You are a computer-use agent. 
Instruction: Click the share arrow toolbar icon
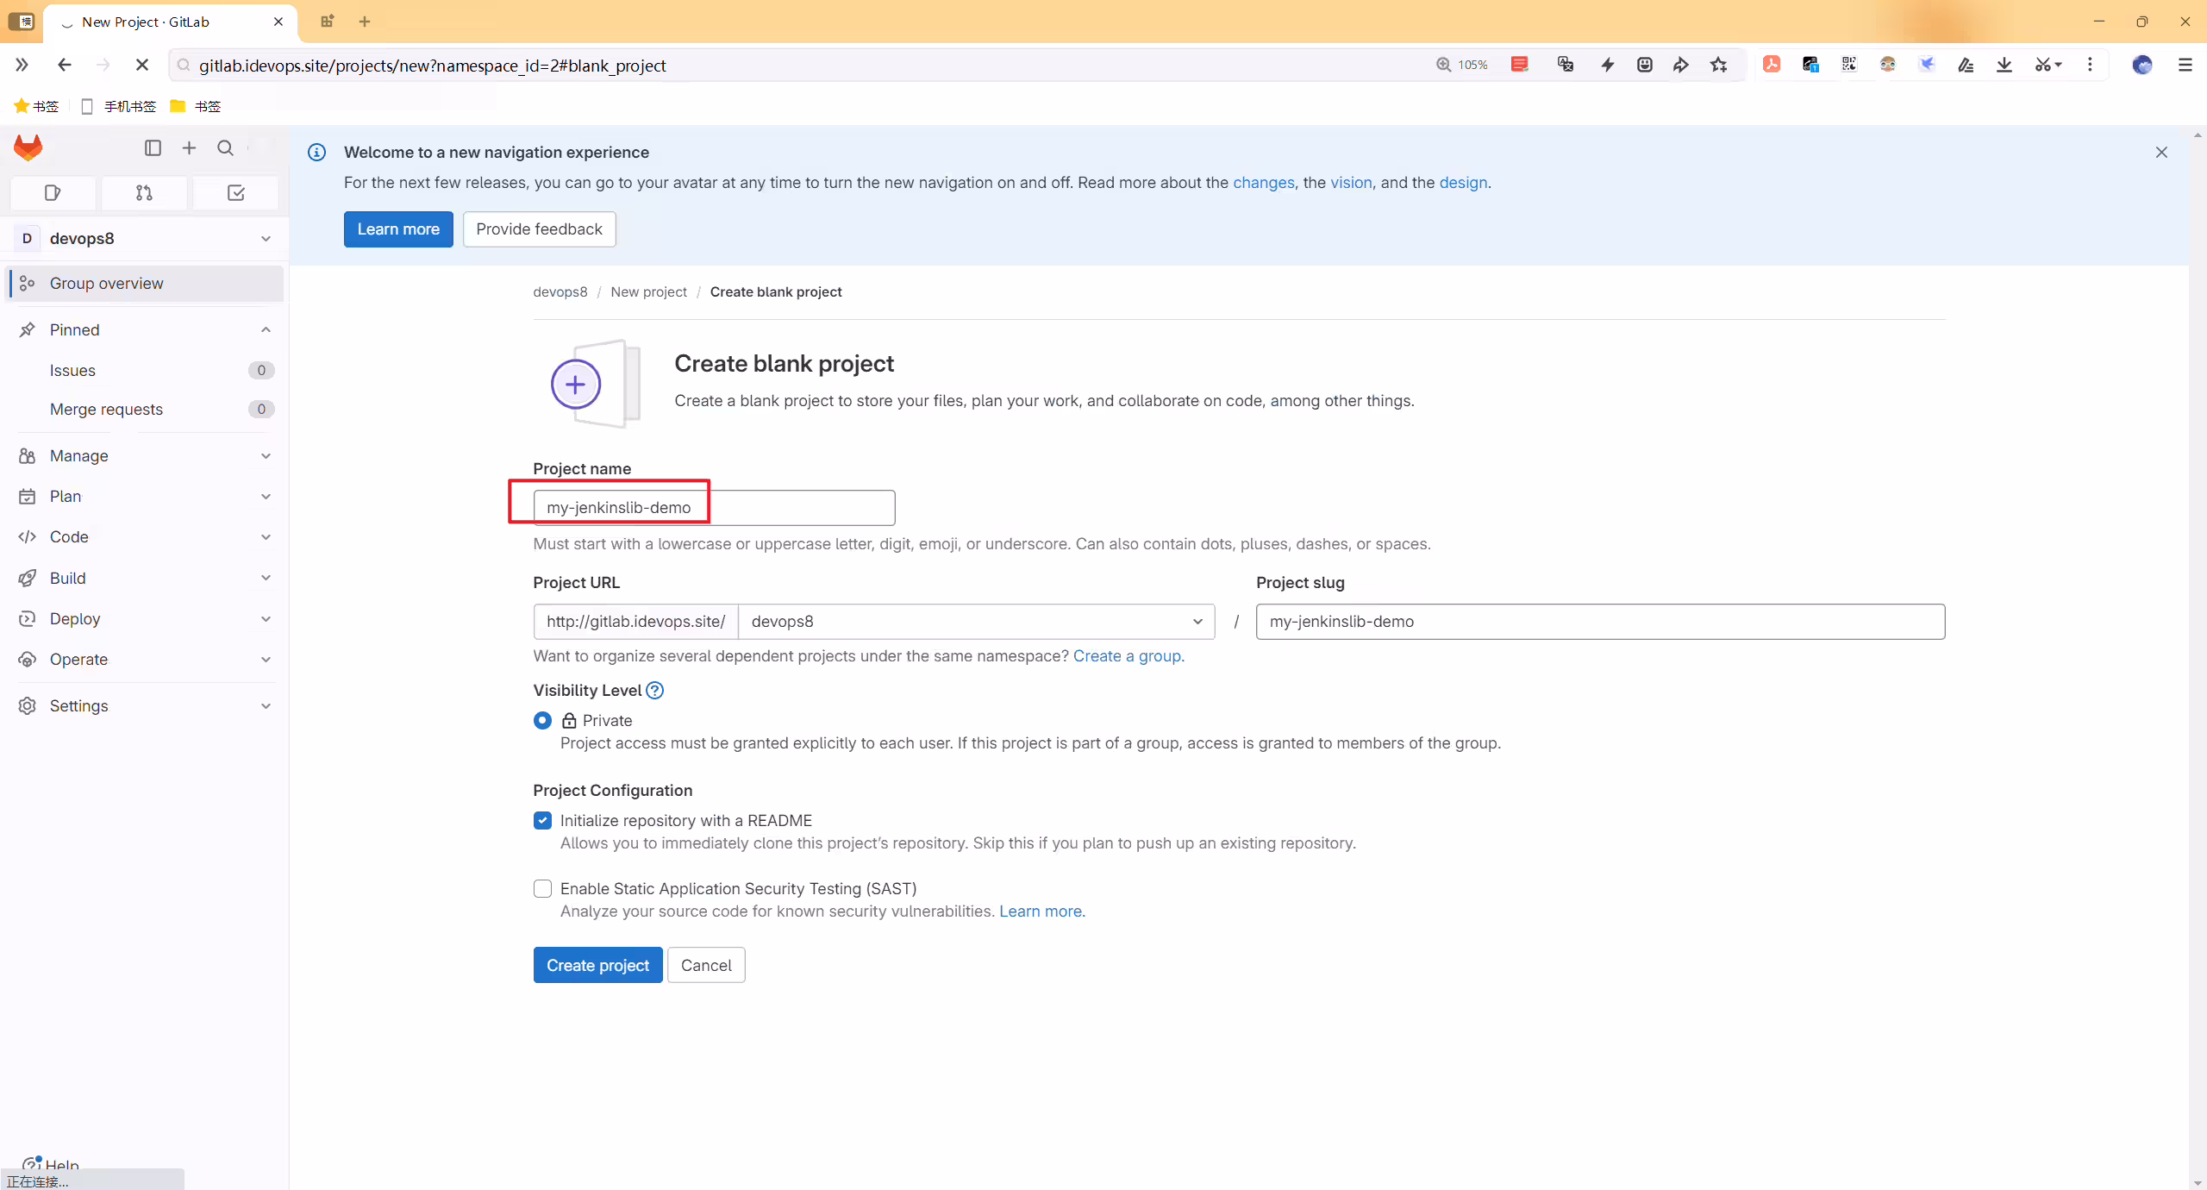pyautogui.click(x=1680, y=65)
